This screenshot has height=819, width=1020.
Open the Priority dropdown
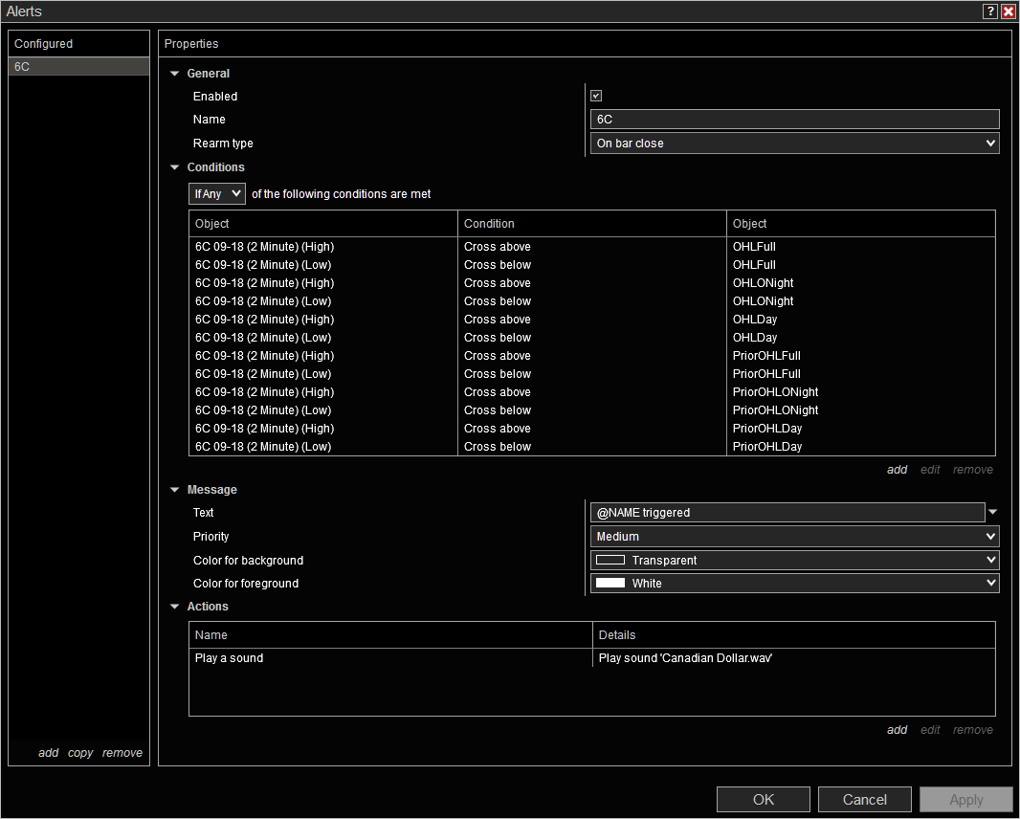tap(794, 537)
